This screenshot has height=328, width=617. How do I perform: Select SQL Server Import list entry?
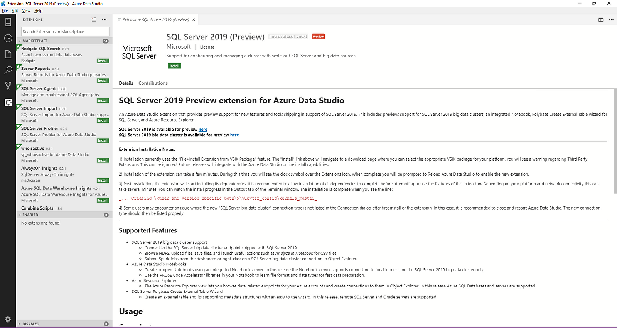pyautogui.click(x=64, y=115)
